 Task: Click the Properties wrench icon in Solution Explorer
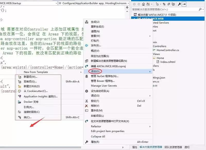tap(179, 4)
